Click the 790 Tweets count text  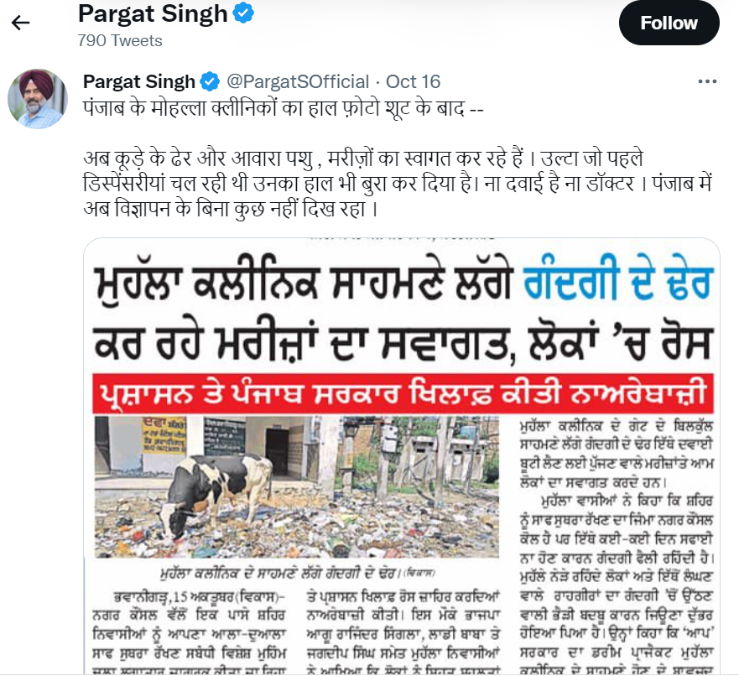coord(120,40)
